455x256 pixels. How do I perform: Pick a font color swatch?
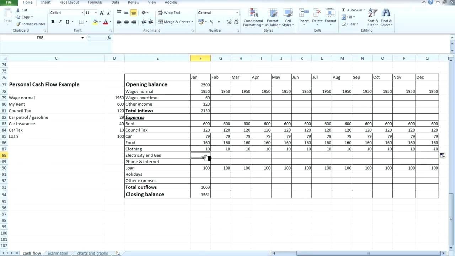click(106, 22)
